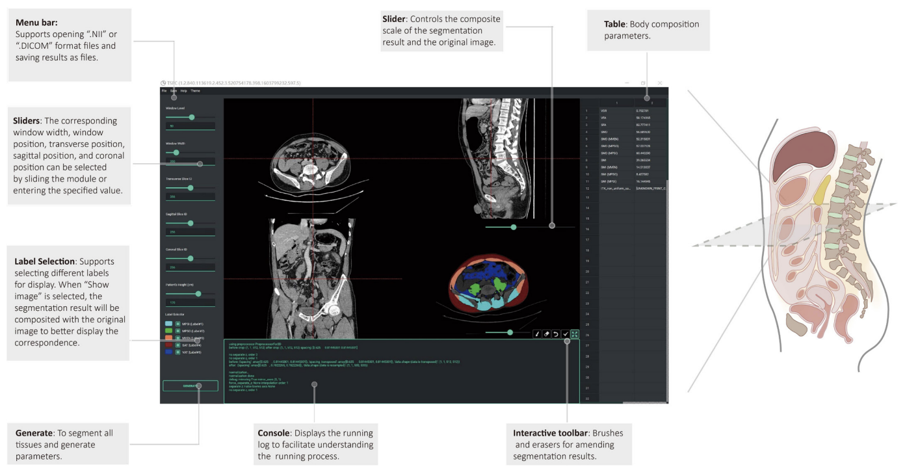Click the blue VAT color swatch
This screenshot has width=905, height=472.
coord(169,352)
